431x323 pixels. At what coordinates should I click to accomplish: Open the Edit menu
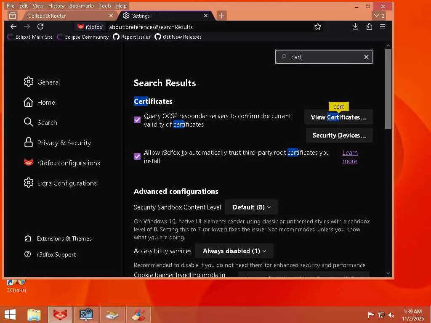click(x=24, y=6)
